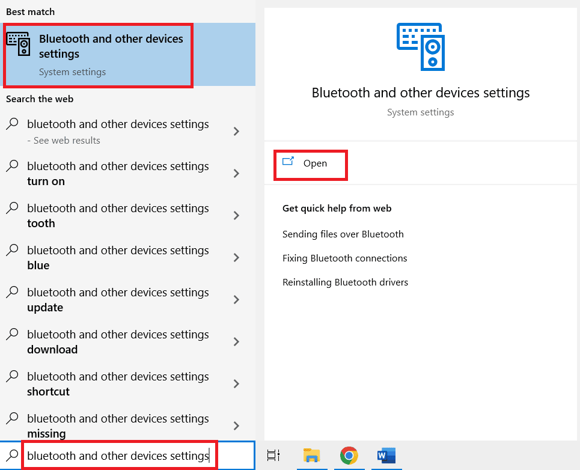Expand chevron for 'turn on' suggestion
This screenshot has height=470, width=580.
coord(236,174)
